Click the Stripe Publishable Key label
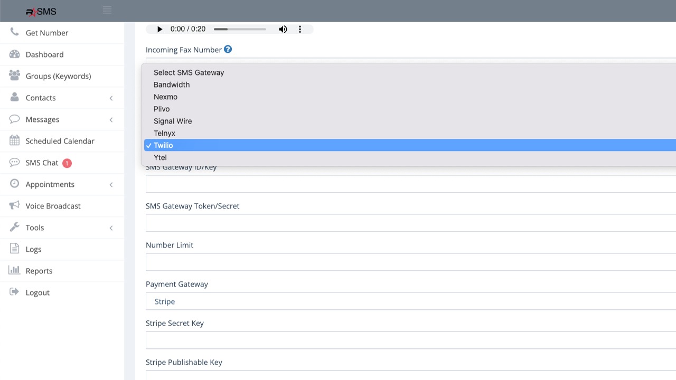Screen dimensions: 676x380 click(184, 362)
